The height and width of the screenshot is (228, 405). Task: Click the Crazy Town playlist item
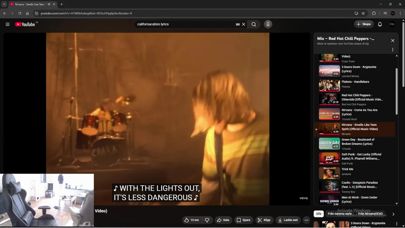point(354,59)
